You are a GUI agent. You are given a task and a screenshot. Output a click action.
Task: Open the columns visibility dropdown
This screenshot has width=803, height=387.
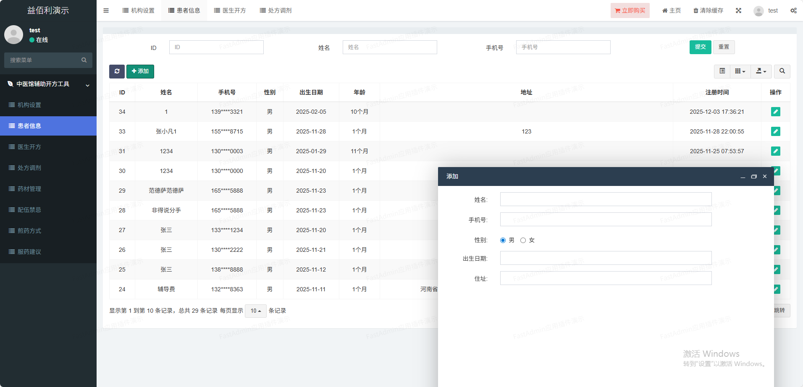coord(740,71)
